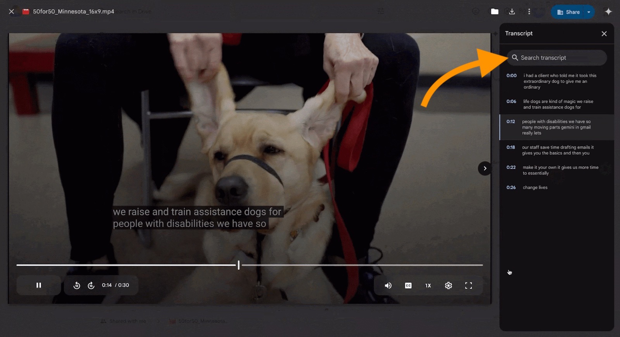The width and height of the screenshot is (620, 337).
Task: Go to next file arrow
Action: click(485, 168)
